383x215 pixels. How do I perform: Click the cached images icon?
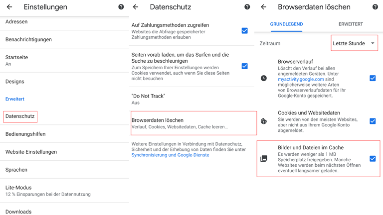point(264,159)
